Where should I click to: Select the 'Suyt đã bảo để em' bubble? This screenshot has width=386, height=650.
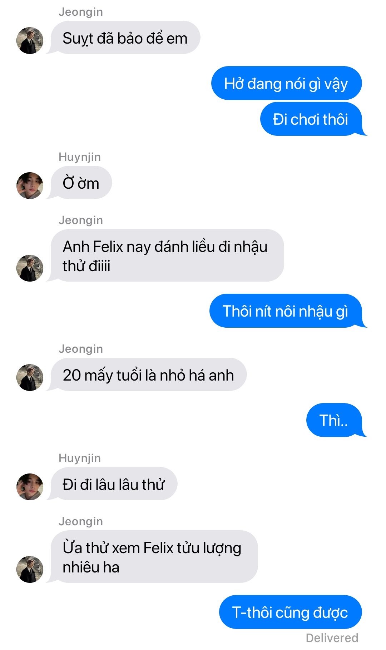pyautogui.click(x=124, y=38)
